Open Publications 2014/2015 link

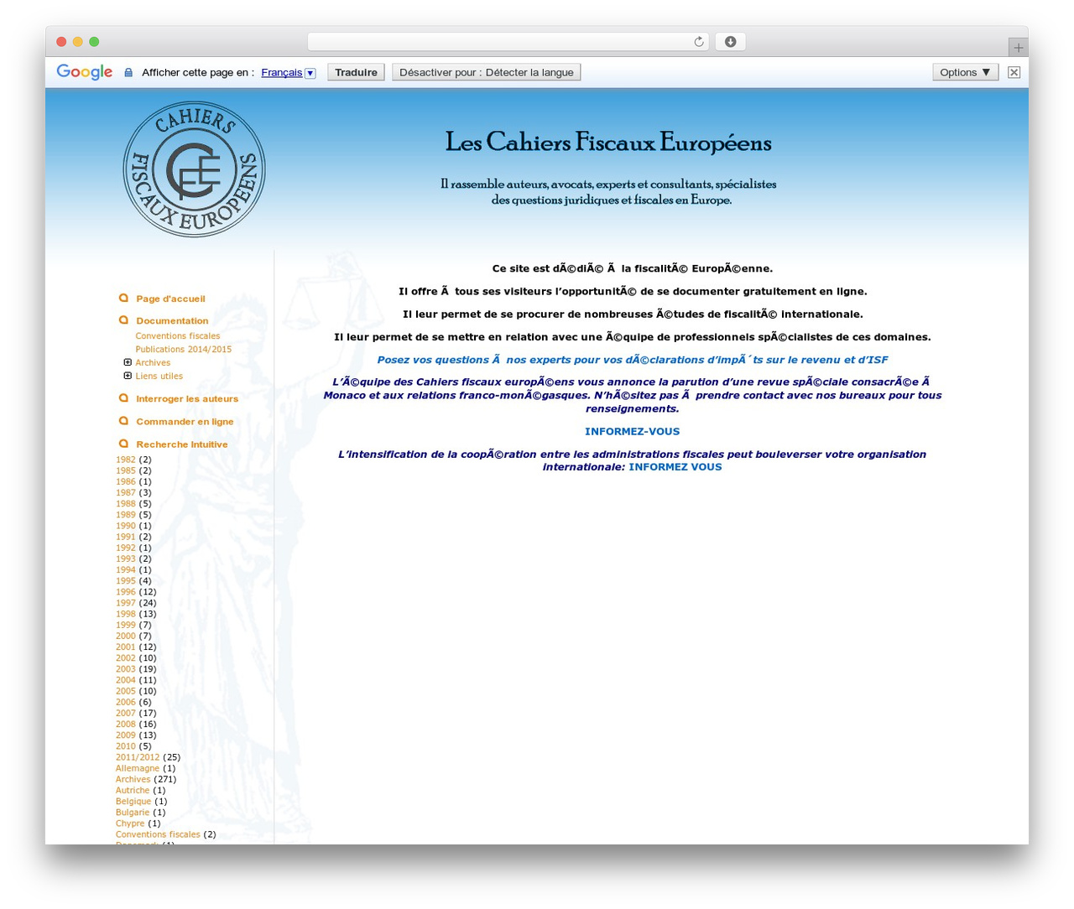coord(184,349)
